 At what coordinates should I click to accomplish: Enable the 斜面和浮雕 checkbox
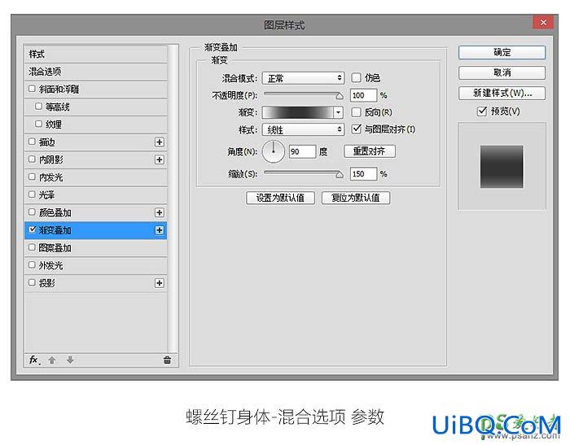[32, 89]
